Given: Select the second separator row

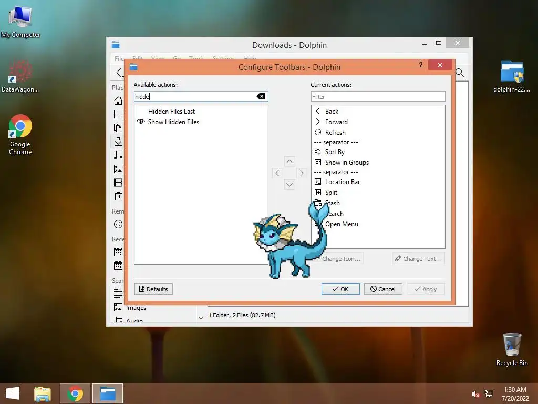Looking at the screenshot, I should click(x=378, y=172).
